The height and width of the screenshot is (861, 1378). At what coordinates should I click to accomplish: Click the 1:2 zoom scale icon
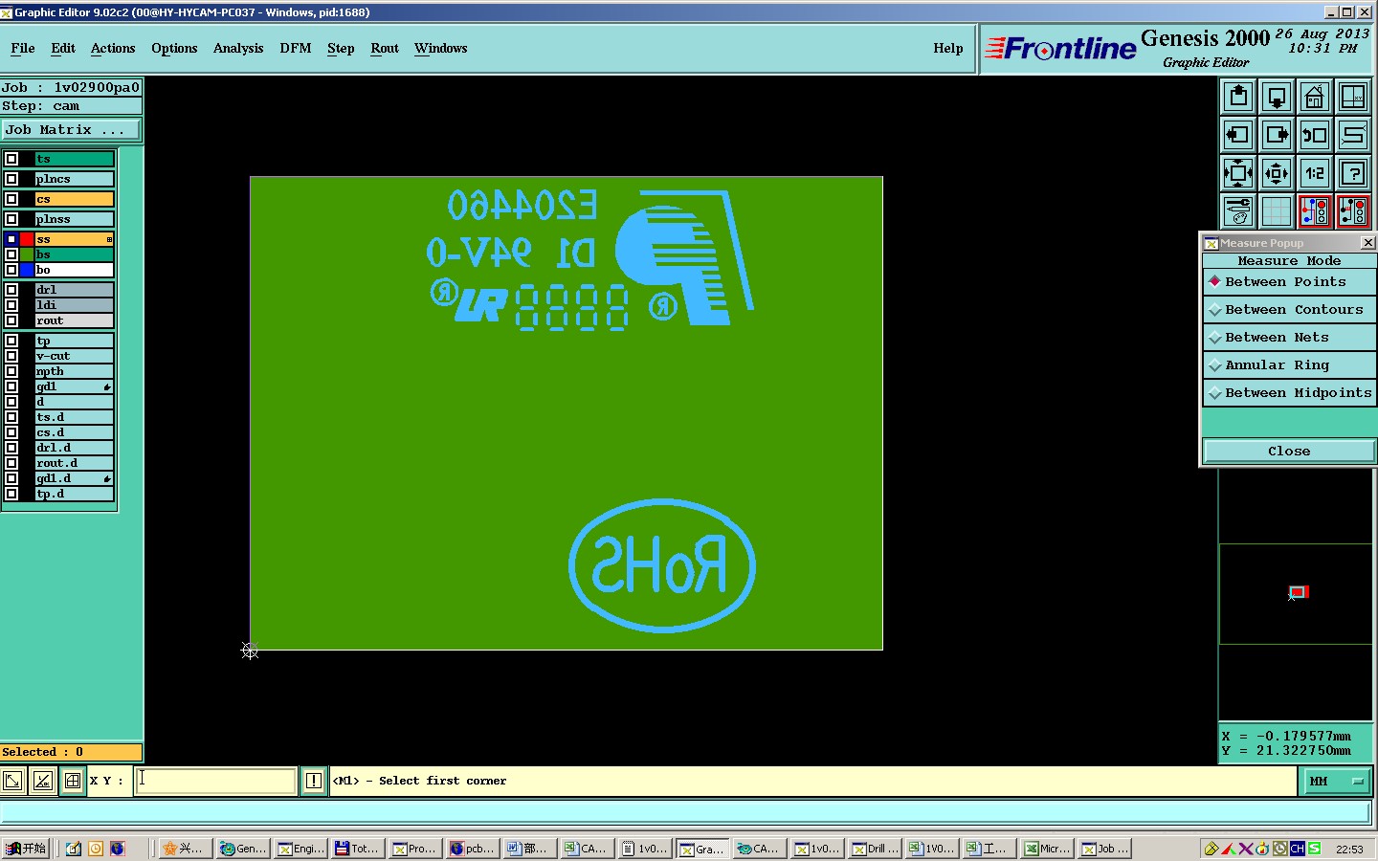click(x=1315, y=173)
